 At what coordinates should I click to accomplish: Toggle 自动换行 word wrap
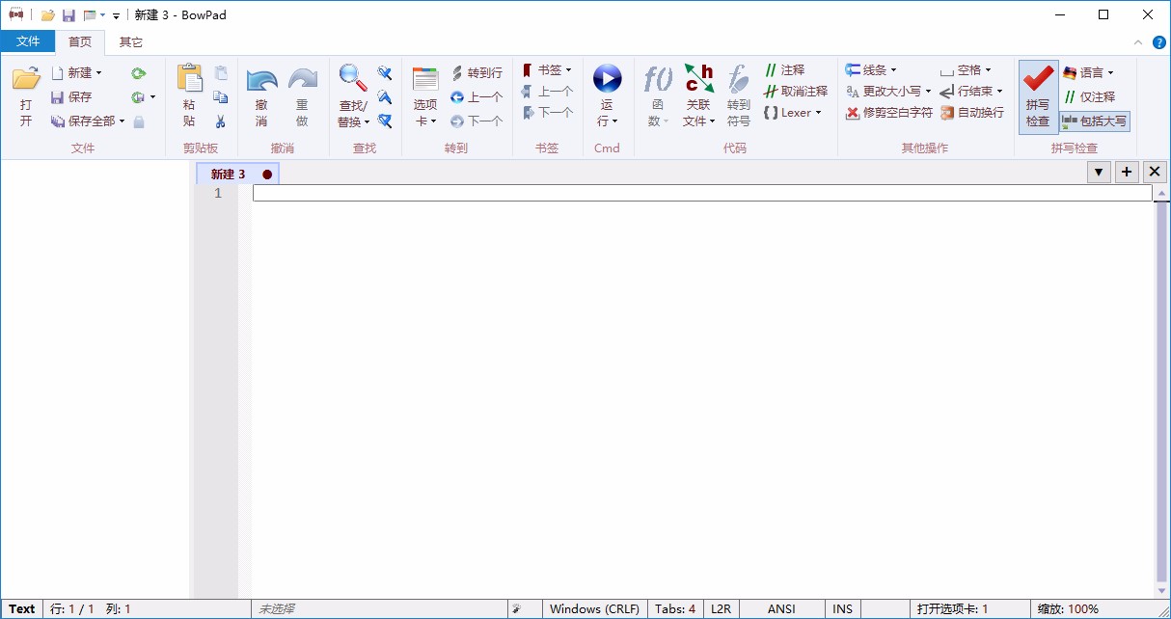(x=972, y=113)
